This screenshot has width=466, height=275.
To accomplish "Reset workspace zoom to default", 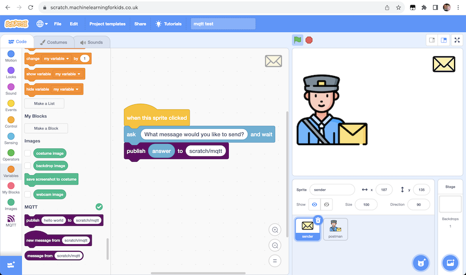I will point(275,261).
